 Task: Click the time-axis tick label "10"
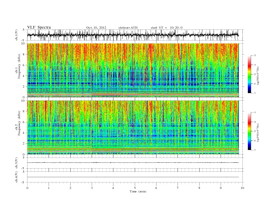pos(242,188)
